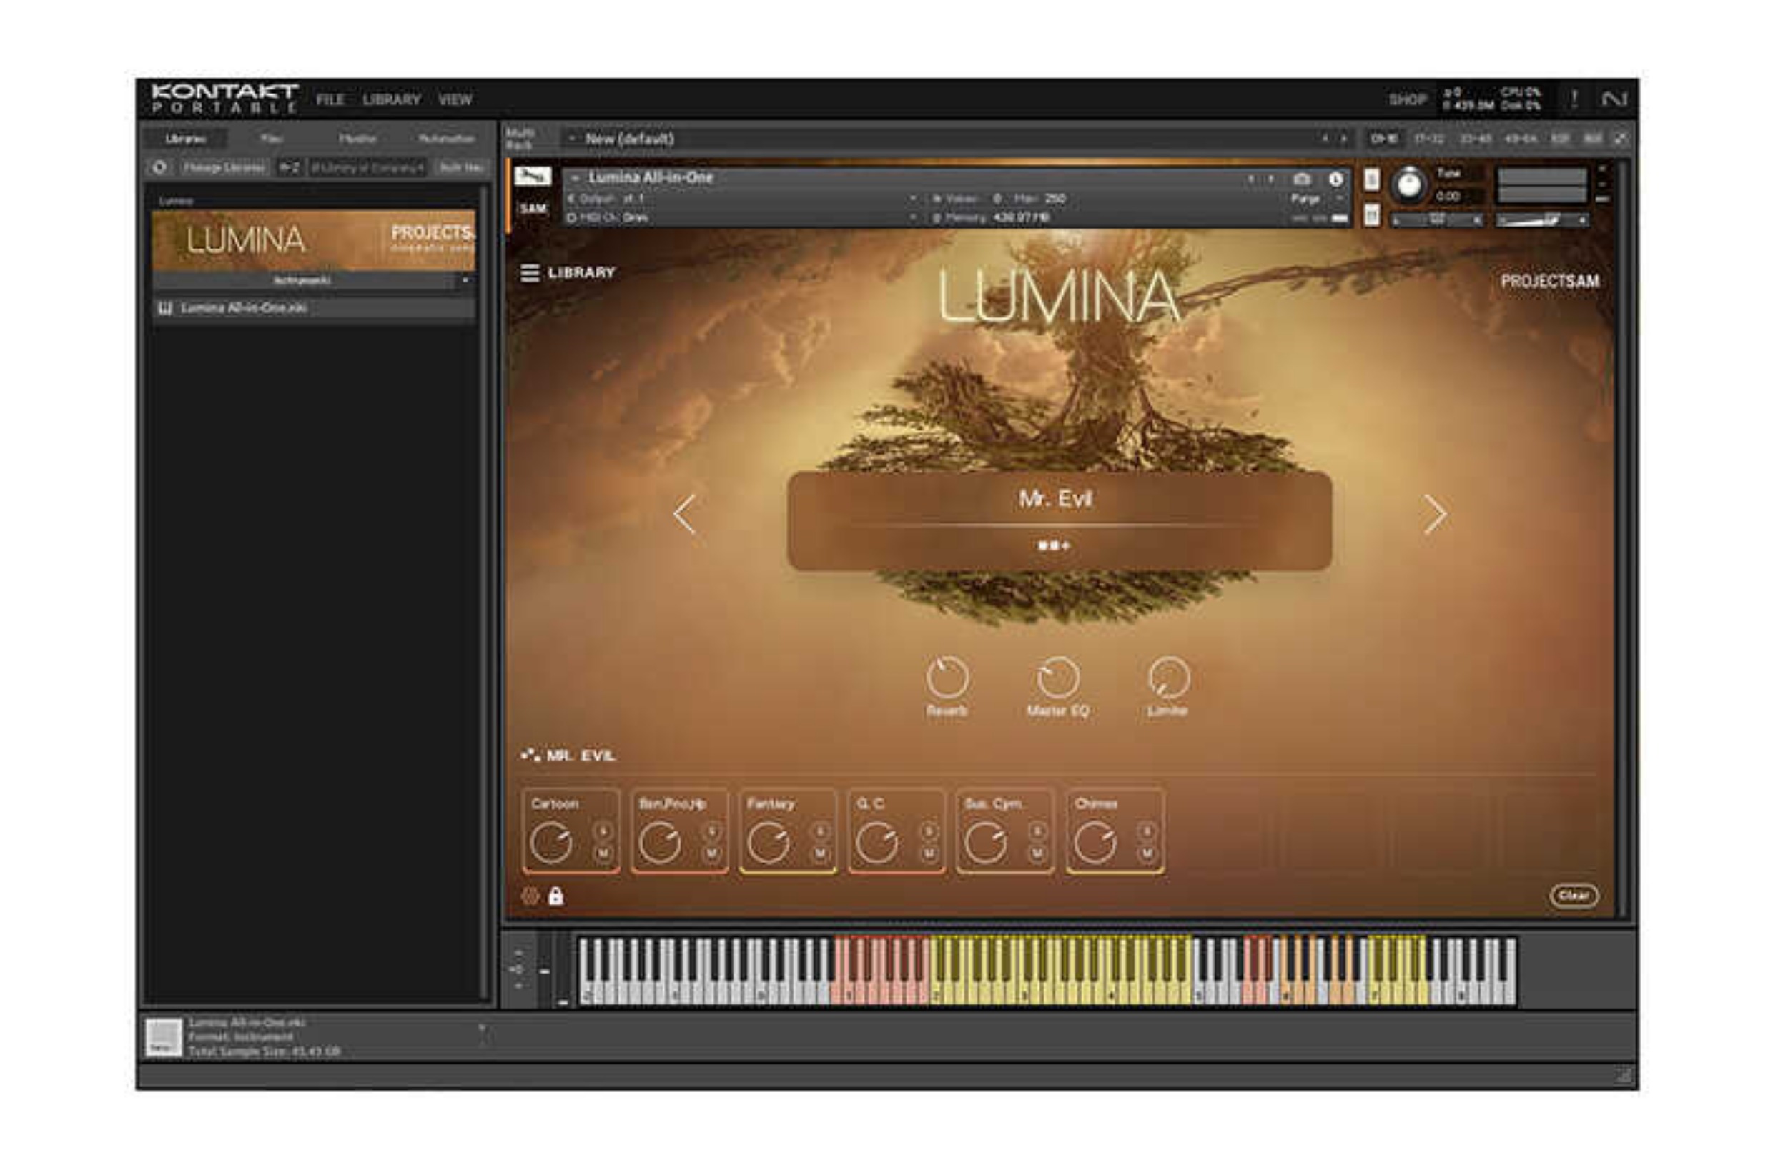
Task: Select Lumina All-in-One.nki in library list
Action: click(313, 307)
